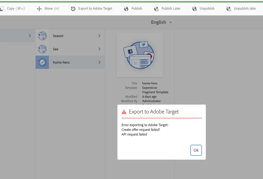Click the home-hero preview thumbnail

click(140, 55)
